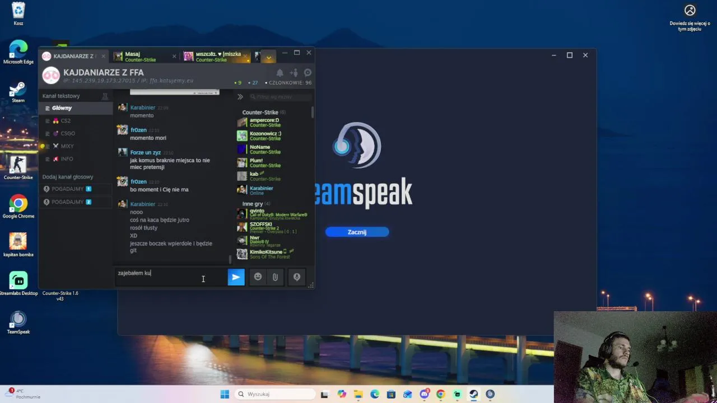Open the Counter-Strike desktop shortcut
The image size is (717, 403).
click(18, 168)
